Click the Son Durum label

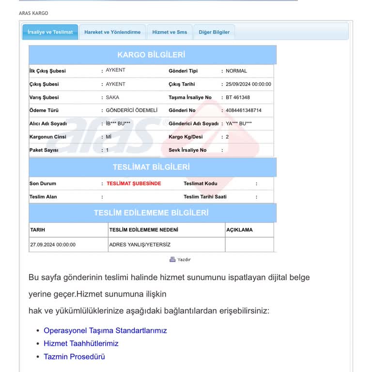[x=43, y=184]
